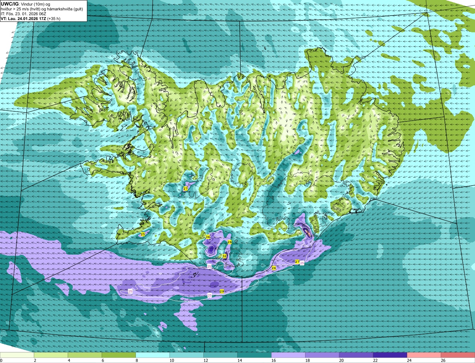Image resolution: width=475 pixels, height=363 pixels.
Task: Click the "2" tick on the color scale
Action: (35, 360)
